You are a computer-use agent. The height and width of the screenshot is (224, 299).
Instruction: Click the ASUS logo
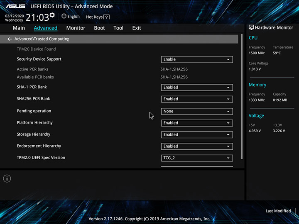[x=16, y=6]
